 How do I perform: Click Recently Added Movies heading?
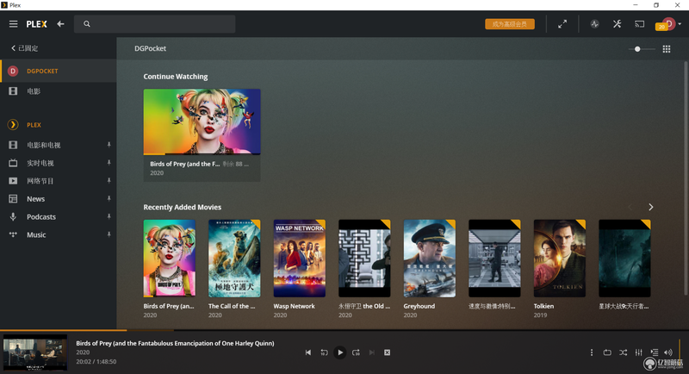click(x=183, y=208)
